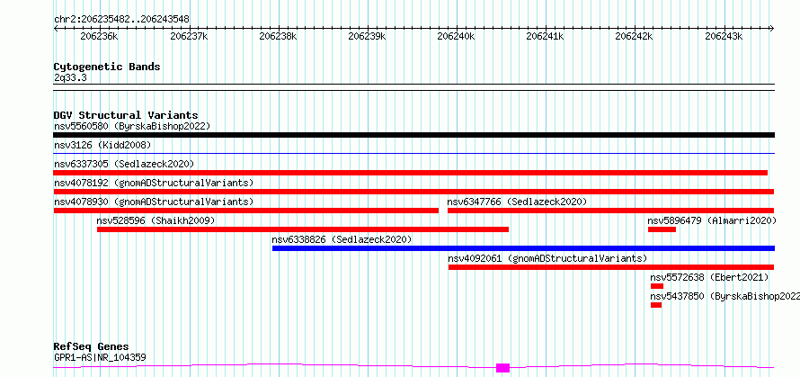Open nsv5572638 (Ebert2021) label
The width and height of the screenshot is (800, 377).
pyautogui.click(x=709, y=277)
